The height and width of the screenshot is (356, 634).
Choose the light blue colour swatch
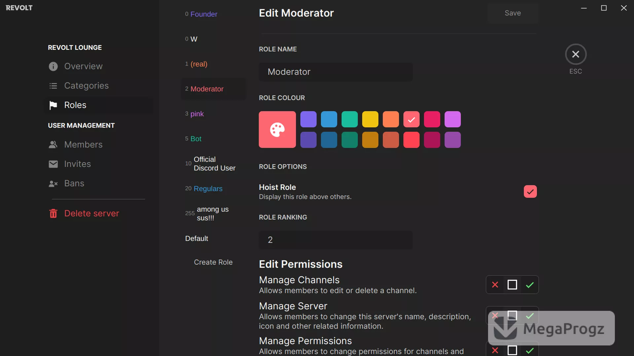tap(329, 119)
